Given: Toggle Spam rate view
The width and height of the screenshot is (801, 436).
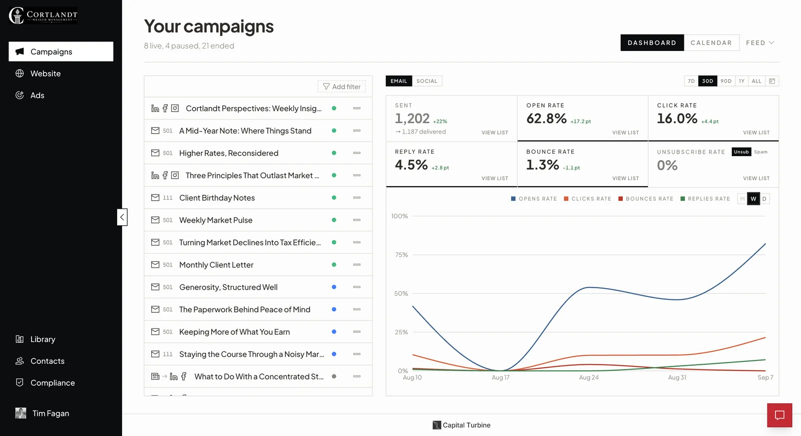Looking at the screenshot, I should coord(760,152).
